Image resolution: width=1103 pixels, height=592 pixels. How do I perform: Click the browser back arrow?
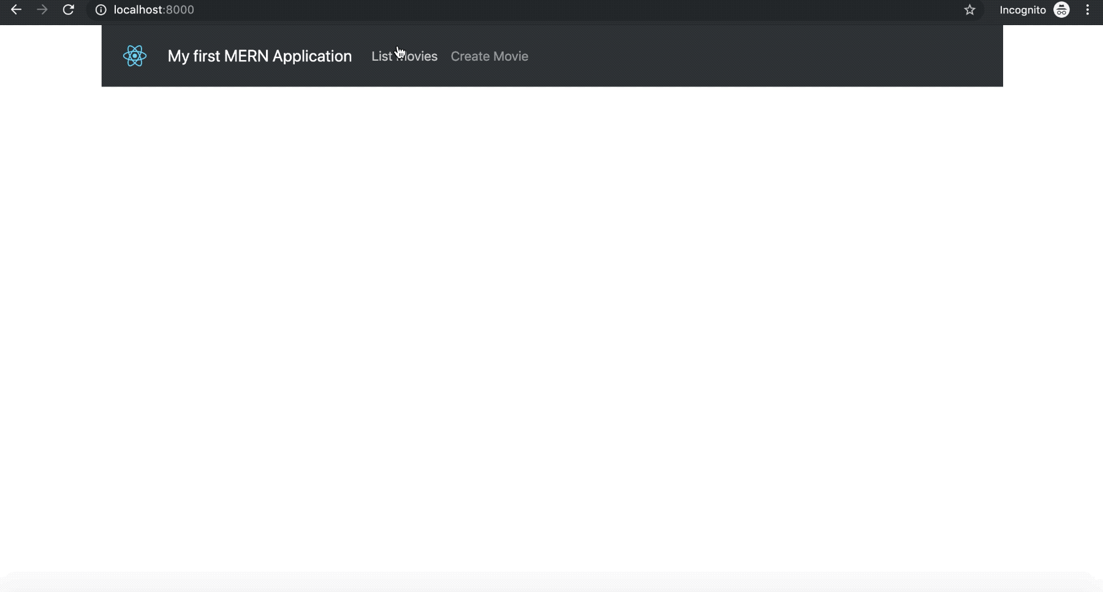point(15,10)
